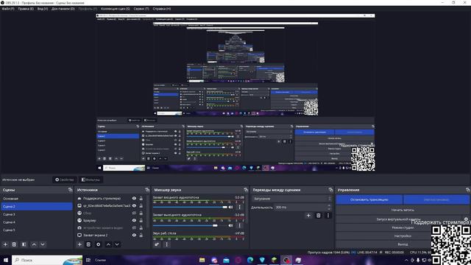Mute the Захват выходного аудиопотока speaker icon
Image resolution: width=471 pixels, height=265 pixels.
(230, 225)
